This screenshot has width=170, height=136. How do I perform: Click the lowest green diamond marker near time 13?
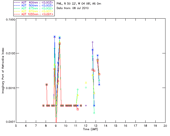point(94,113)
